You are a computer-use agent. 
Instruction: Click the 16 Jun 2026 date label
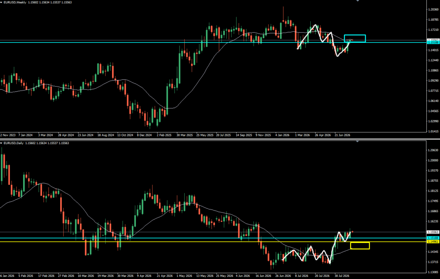(x=263, y=276)
